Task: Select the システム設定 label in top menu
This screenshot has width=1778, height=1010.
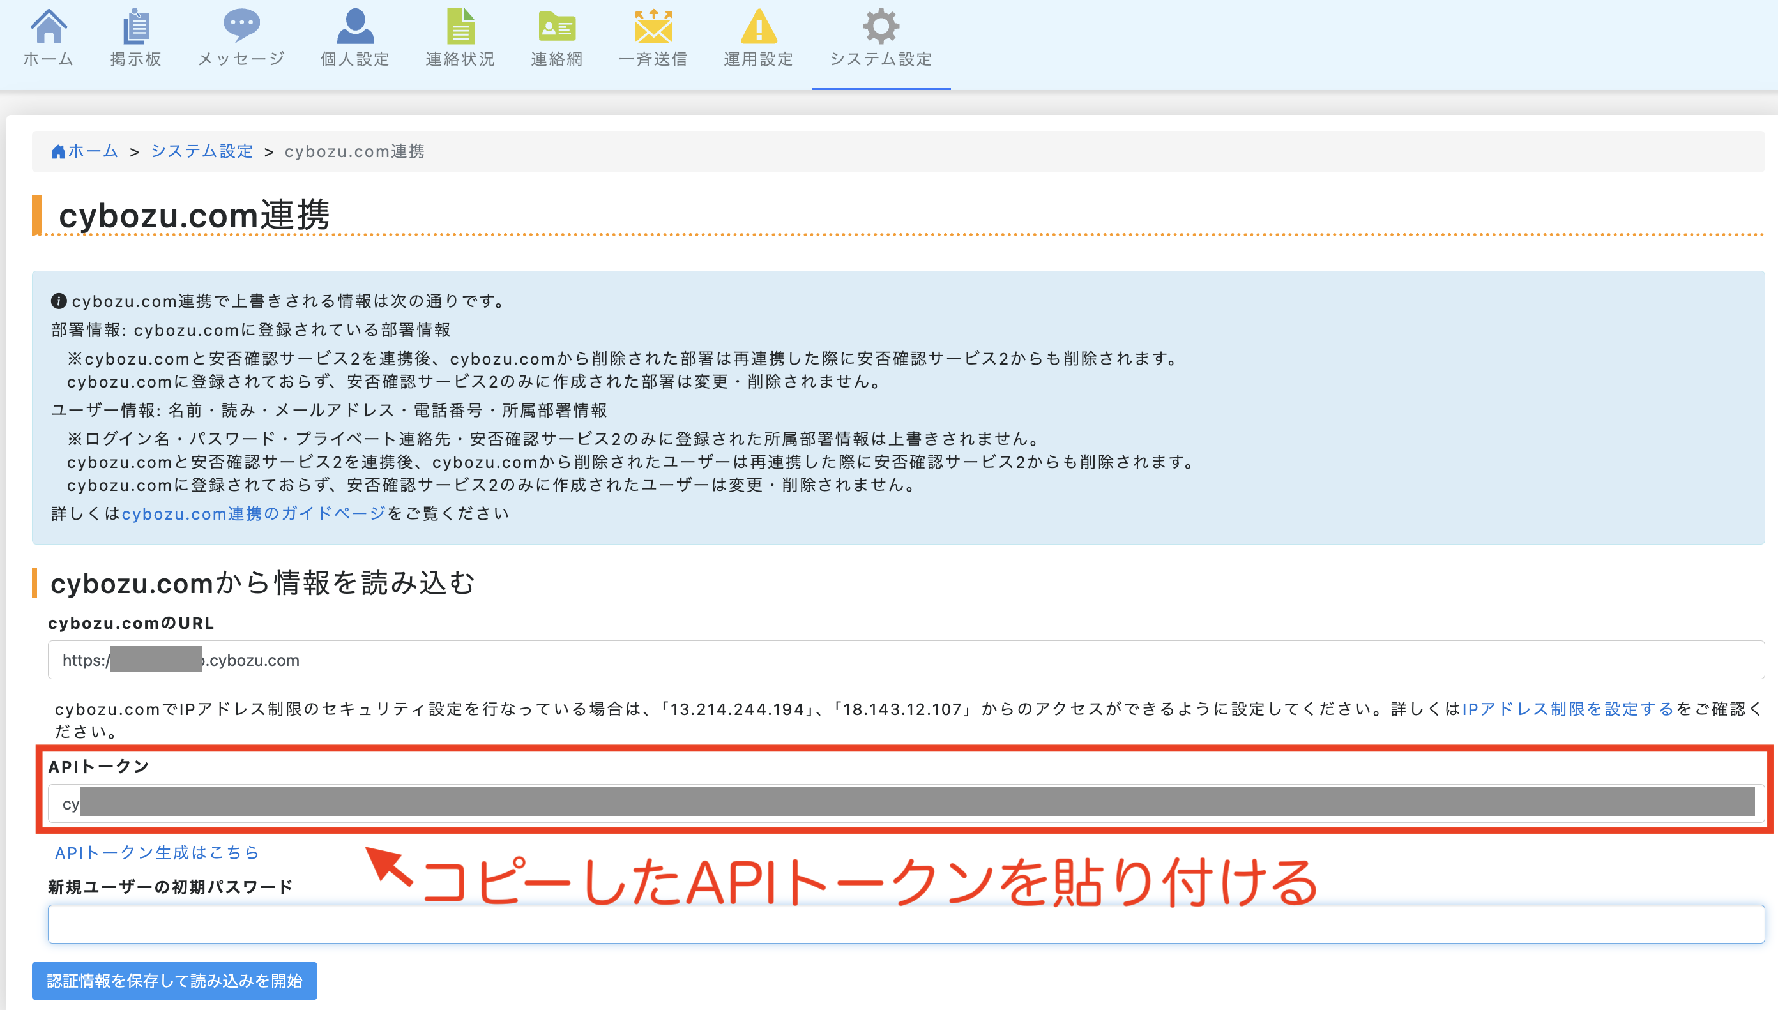Action: [881, 59]
